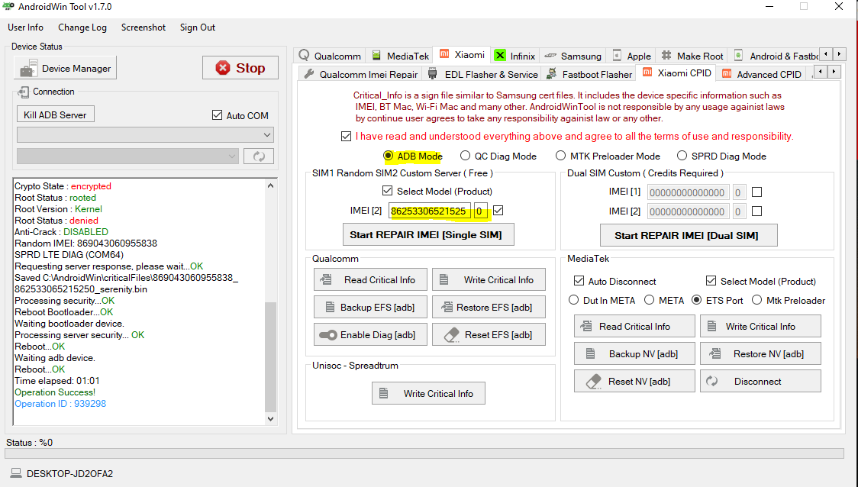The width and height of the screenshot is (858, 487).
Task: Click the highlighted IMEI [2] input field
Action: (430, 211)
